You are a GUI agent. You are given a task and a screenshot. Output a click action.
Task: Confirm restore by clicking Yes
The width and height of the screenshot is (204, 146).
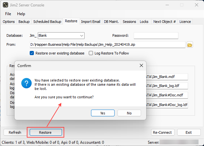(x=103, y=113)
